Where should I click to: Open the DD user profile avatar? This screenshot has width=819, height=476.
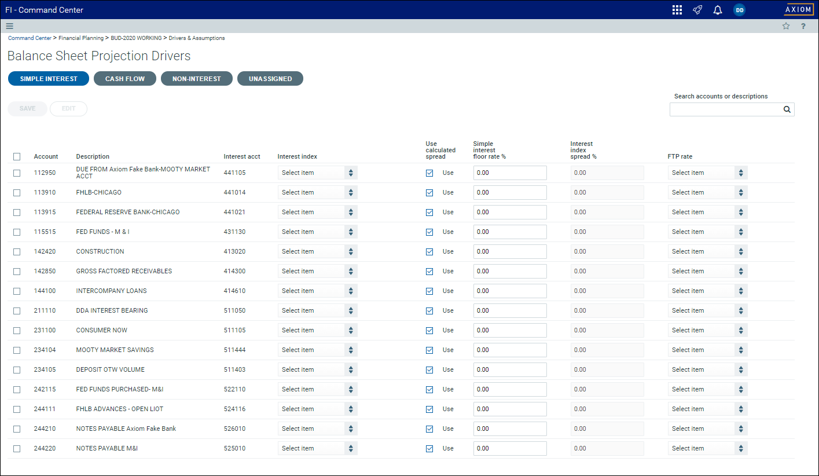coord(739,10)
